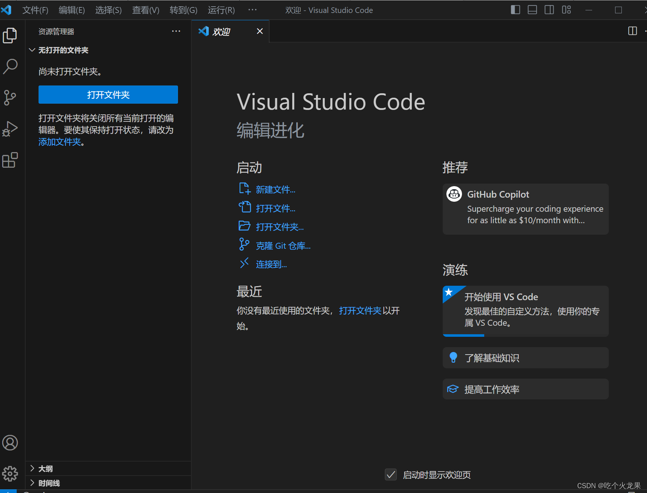
Task: Toggle the primary side bar layout icon
Action: [515, 10]
